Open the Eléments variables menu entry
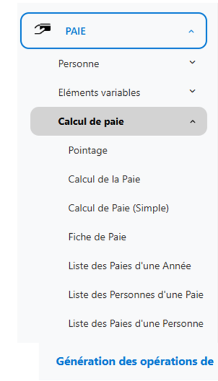Image resolution: width=218 pixels, height=381 pixels. (x=99, y=92)
